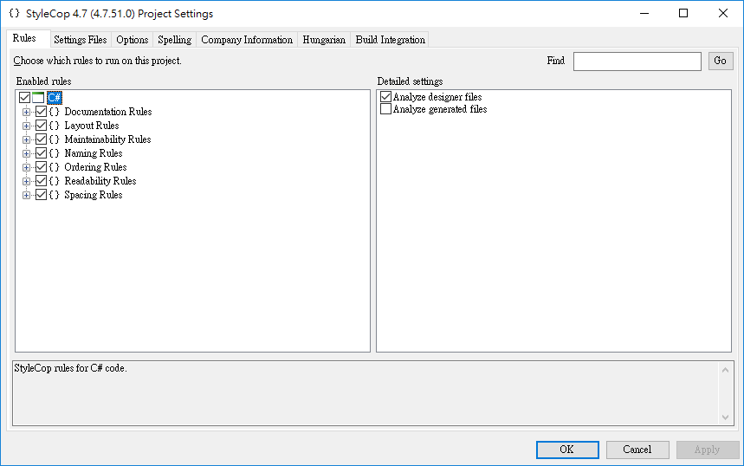Image resolution: width=744 pixels, height=466 pixels.
Task: Uncheck Analyze designer files
Action: pos(385,97)
